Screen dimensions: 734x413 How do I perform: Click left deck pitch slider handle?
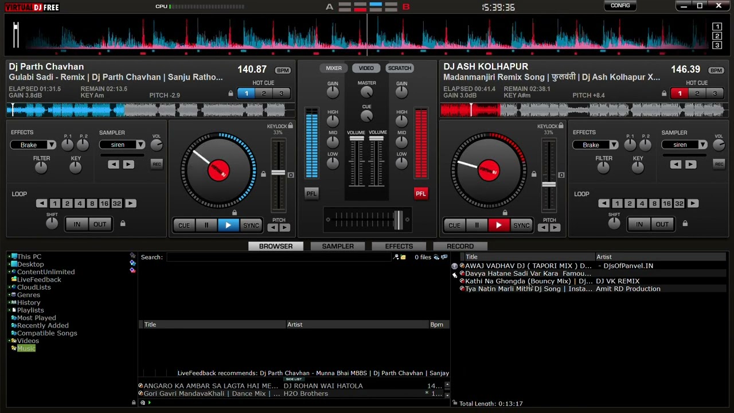pyautogui.click(x=278, y=173)
